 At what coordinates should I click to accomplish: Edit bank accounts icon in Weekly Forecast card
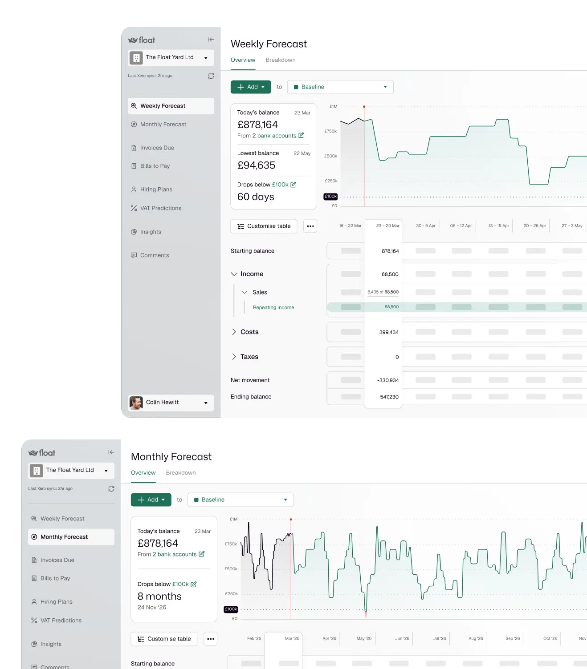pos(301,135)
